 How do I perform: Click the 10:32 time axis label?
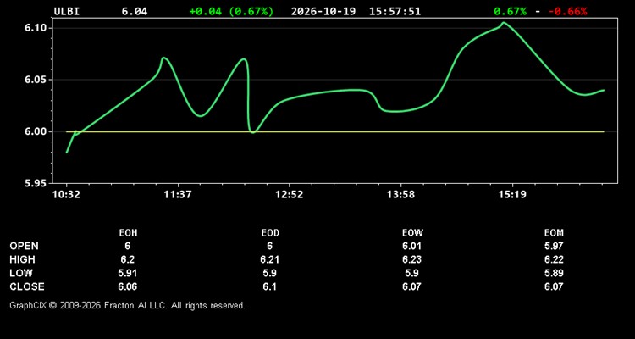pyautogui.click(x=66, y=195)
